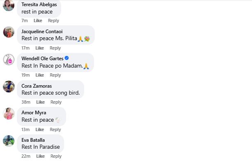Click the 38m timestamp under Cora's comment

click(x=26, y=102)
